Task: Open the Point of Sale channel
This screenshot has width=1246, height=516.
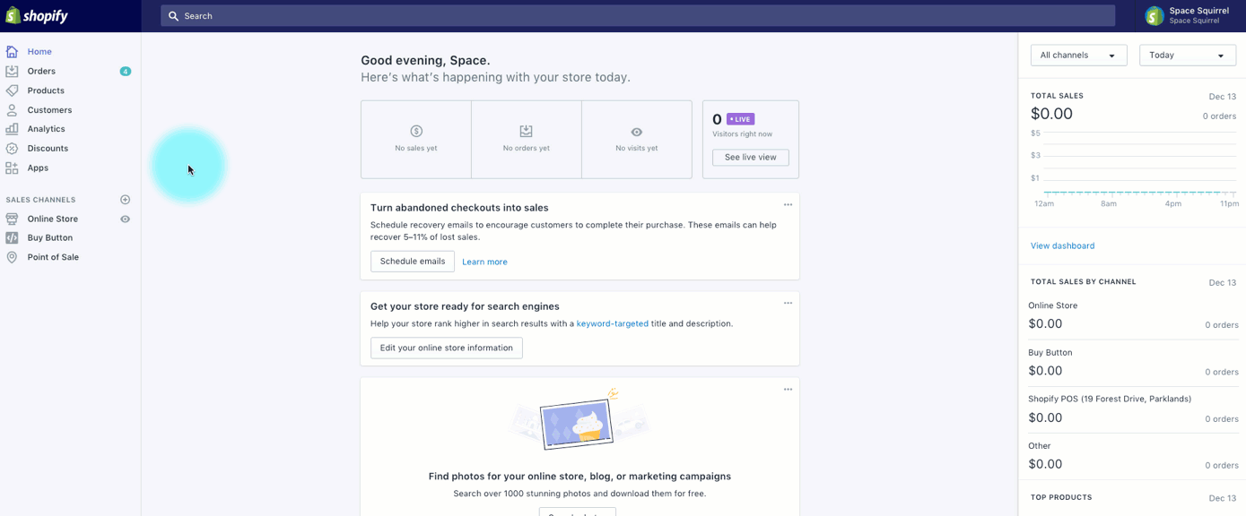Action: click(x=53, y=257)
